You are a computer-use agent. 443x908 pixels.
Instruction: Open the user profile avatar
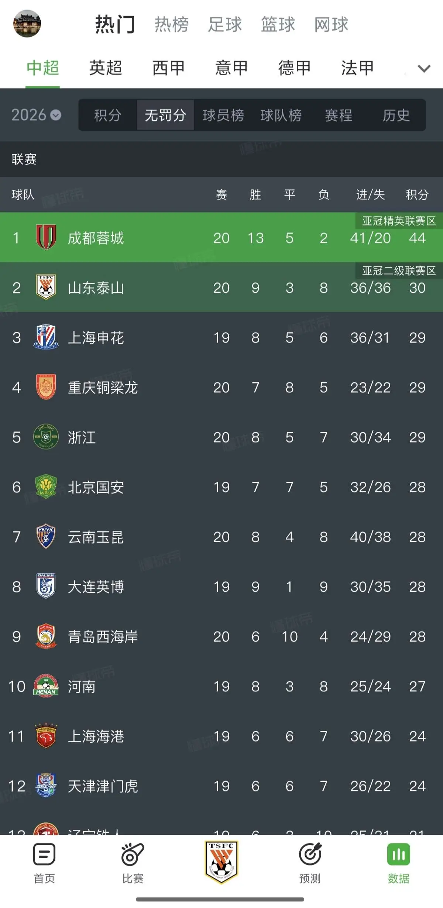(27, 24)
